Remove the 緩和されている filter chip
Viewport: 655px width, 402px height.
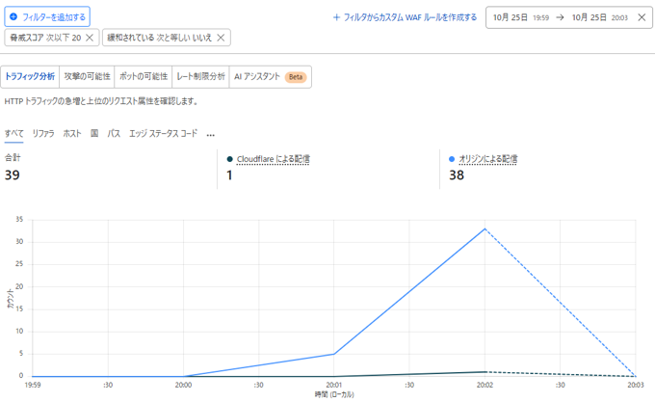(x=221, y=38)
